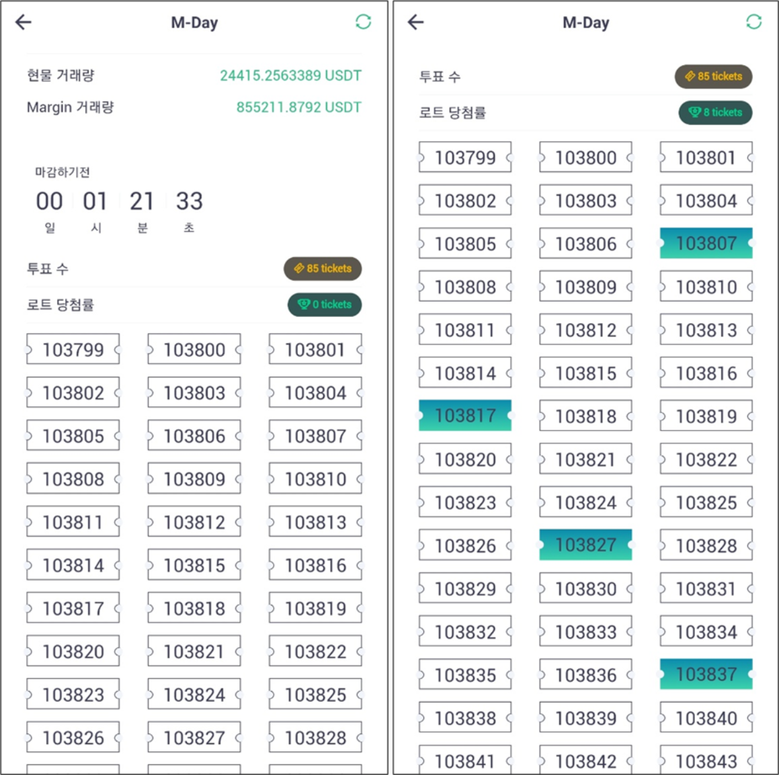779x775 pixels.
Task: Click the 0 tickets trophy badge
Action: (325, 305)
